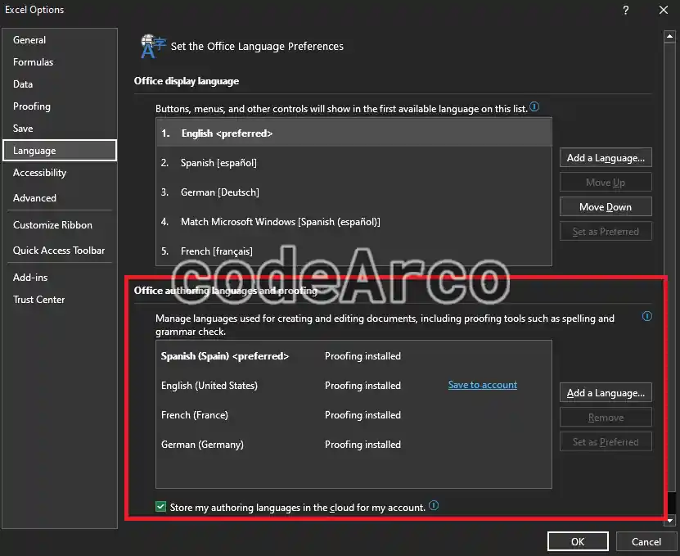Open the Advanced options category
The height and width of the screenshot is (556, 680).
click(60, 198)
